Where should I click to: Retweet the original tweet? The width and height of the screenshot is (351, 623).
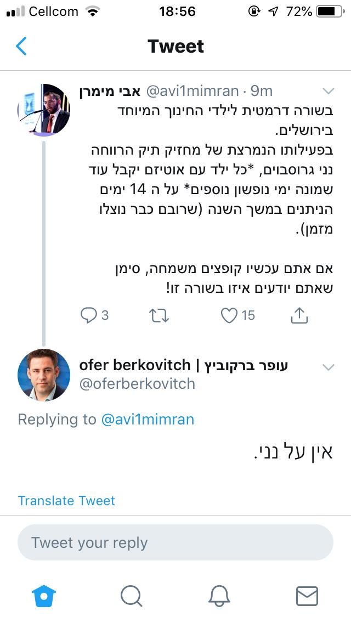coord(159,315)
